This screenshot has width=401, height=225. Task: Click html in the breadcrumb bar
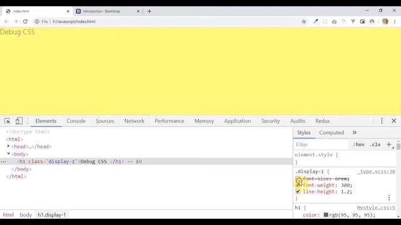(8, 215)
